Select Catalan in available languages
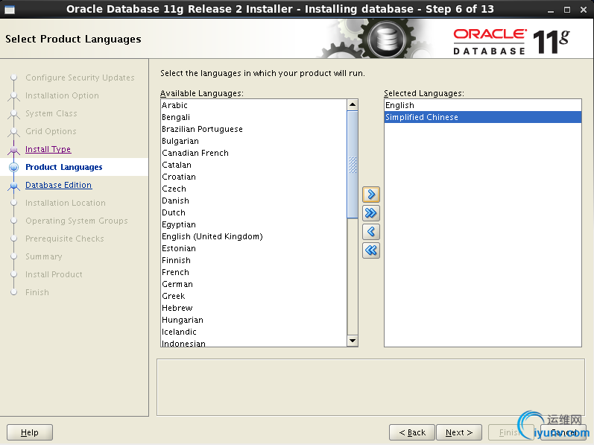This screenshot has width=594, height=445. click(x=253, y=165)
